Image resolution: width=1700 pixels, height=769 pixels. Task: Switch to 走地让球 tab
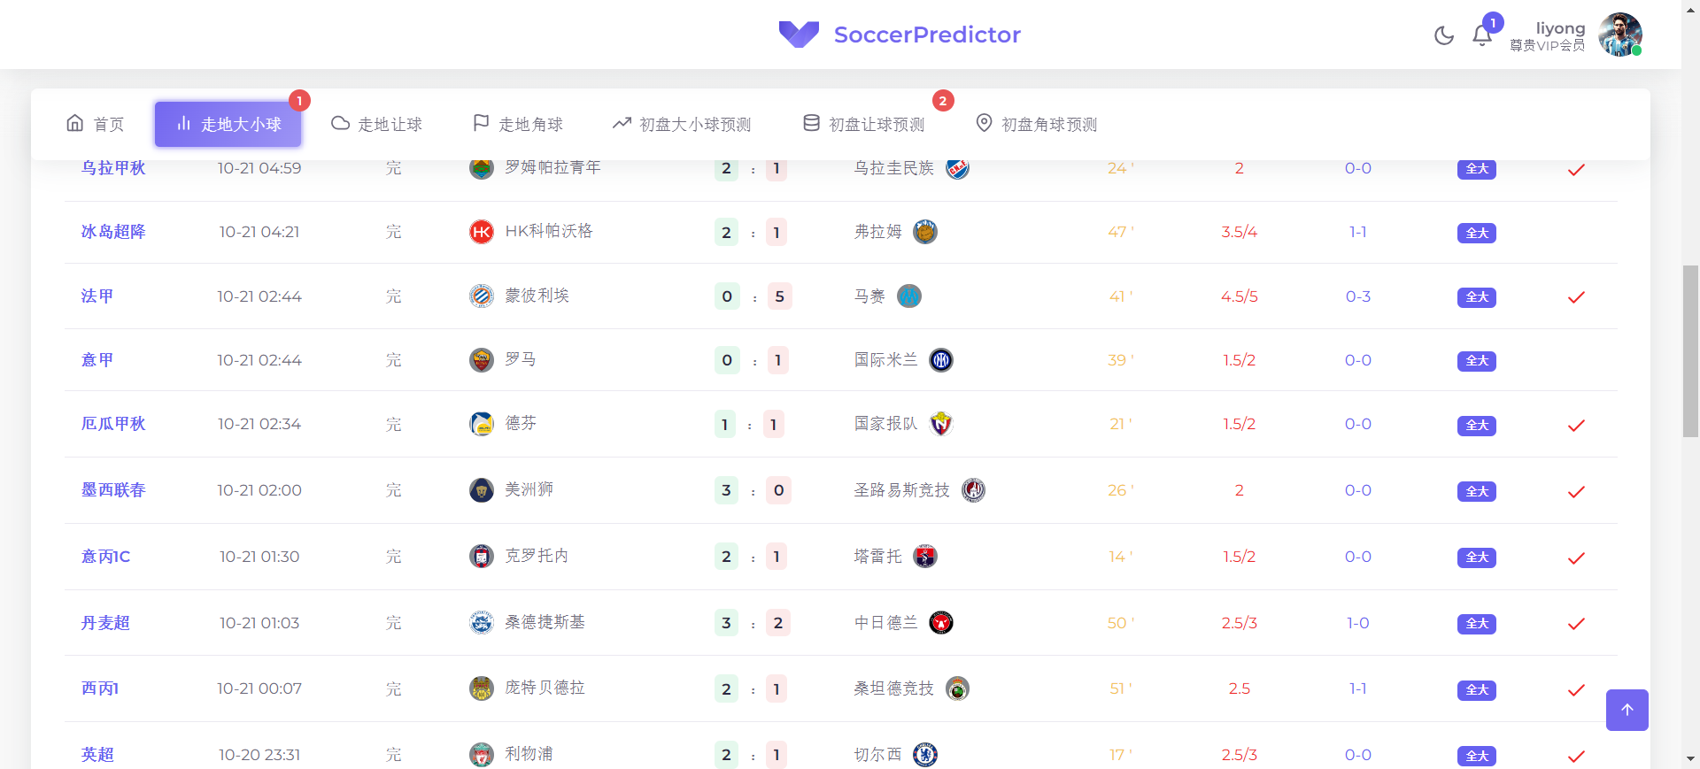point(377,124)
